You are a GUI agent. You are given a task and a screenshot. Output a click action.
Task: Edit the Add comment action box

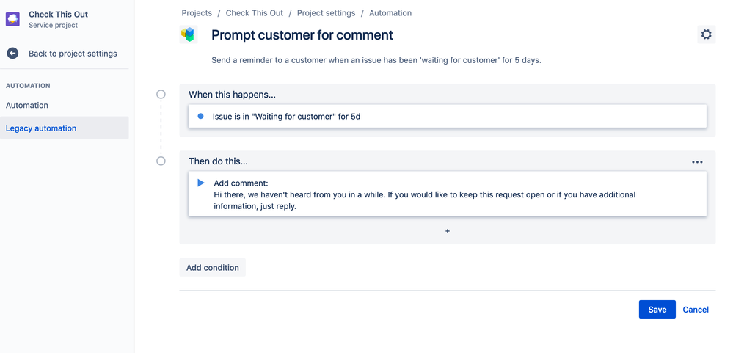click(447, 194)
